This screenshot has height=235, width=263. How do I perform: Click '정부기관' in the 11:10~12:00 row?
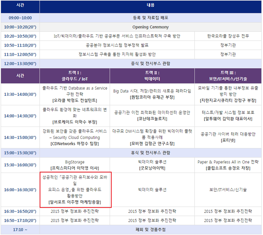[x=228, y=55]
